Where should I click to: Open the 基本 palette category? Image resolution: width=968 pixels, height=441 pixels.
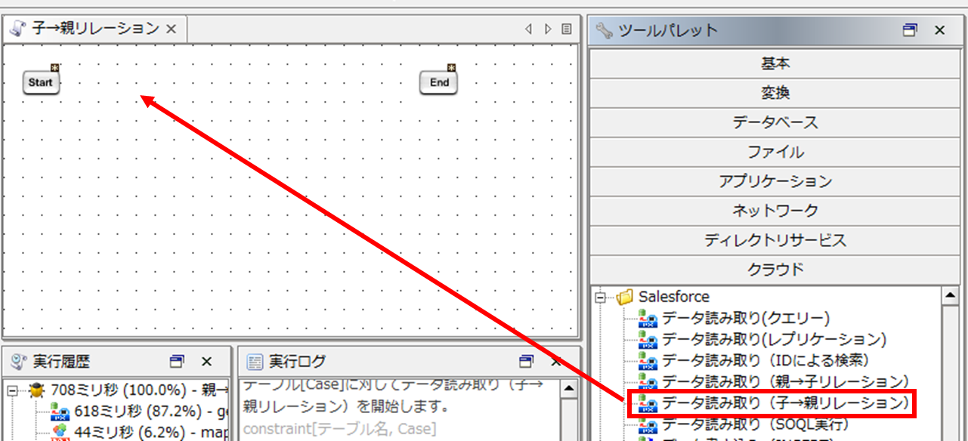pos(775,63)
